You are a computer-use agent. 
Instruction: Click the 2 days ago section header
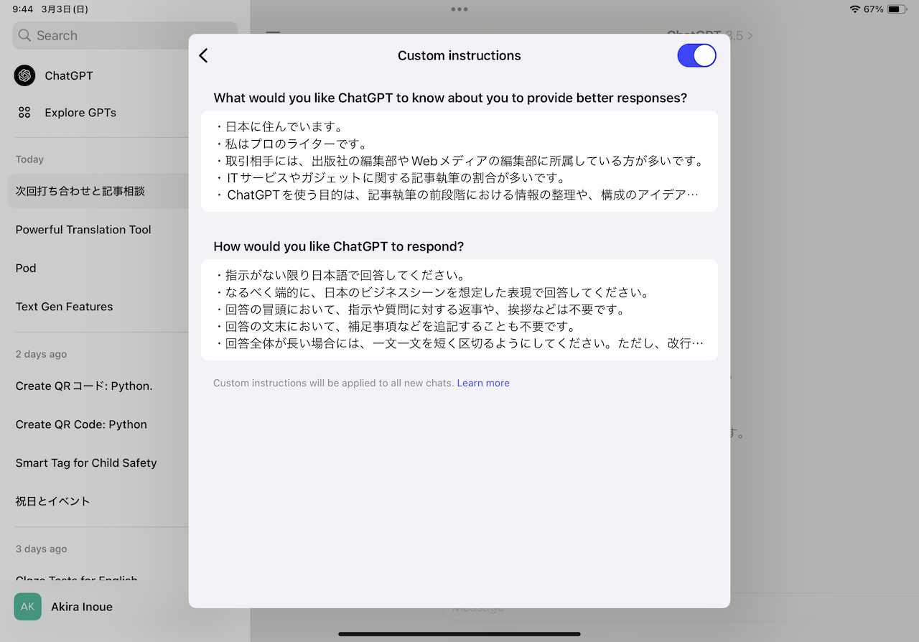(41, 354)
